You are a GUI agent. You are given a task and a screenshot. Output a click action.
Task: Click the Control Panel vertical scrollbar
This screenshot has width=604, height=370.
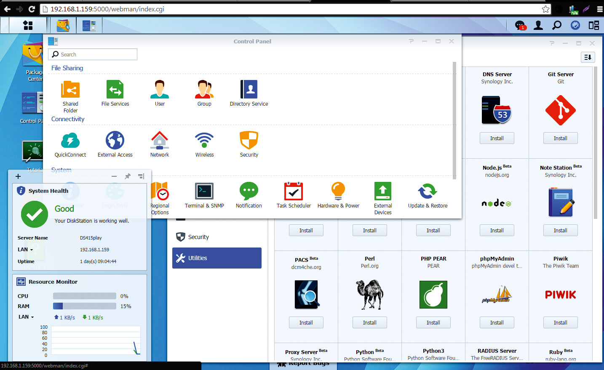click(x=454, y=120)
